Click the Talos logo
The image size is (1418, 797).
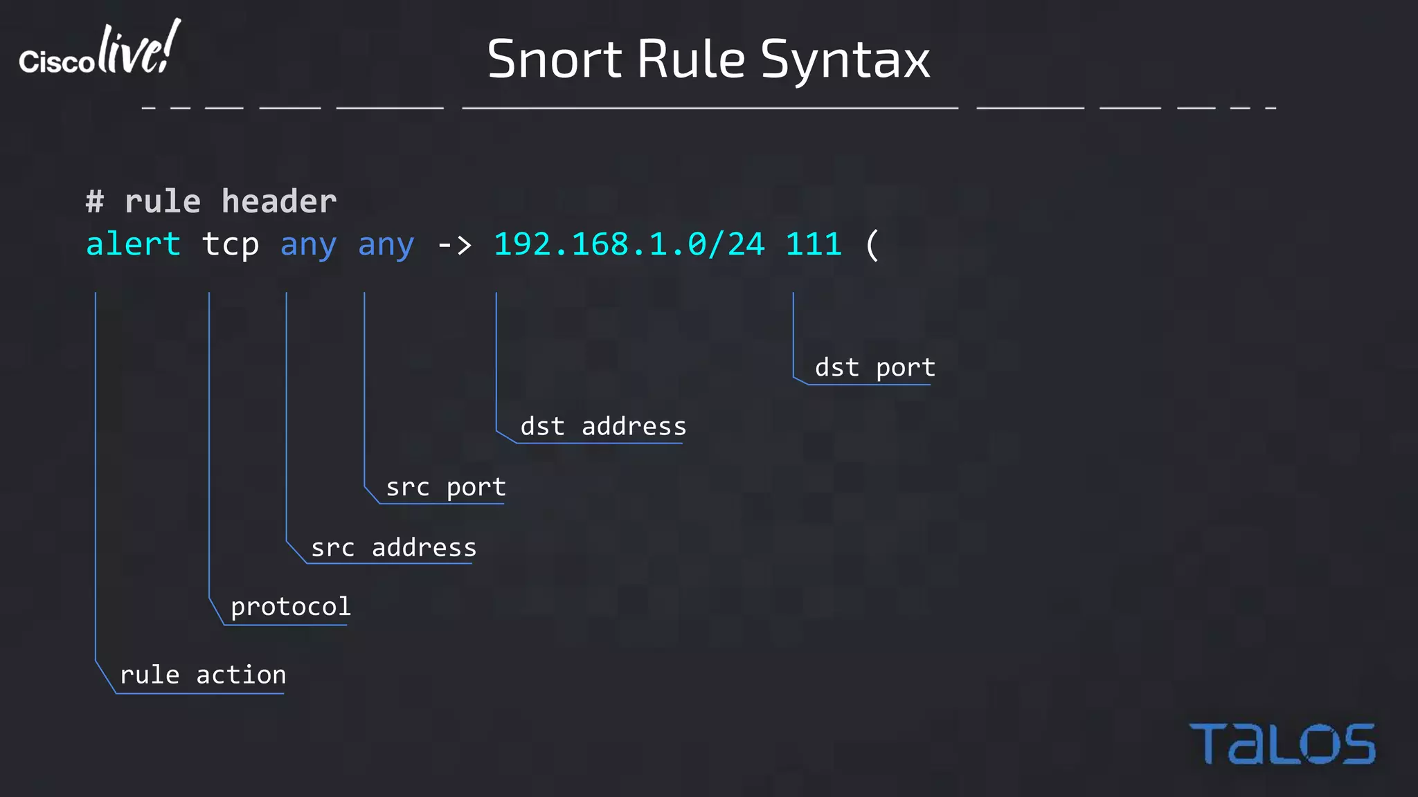click(x=1282, y=744)
